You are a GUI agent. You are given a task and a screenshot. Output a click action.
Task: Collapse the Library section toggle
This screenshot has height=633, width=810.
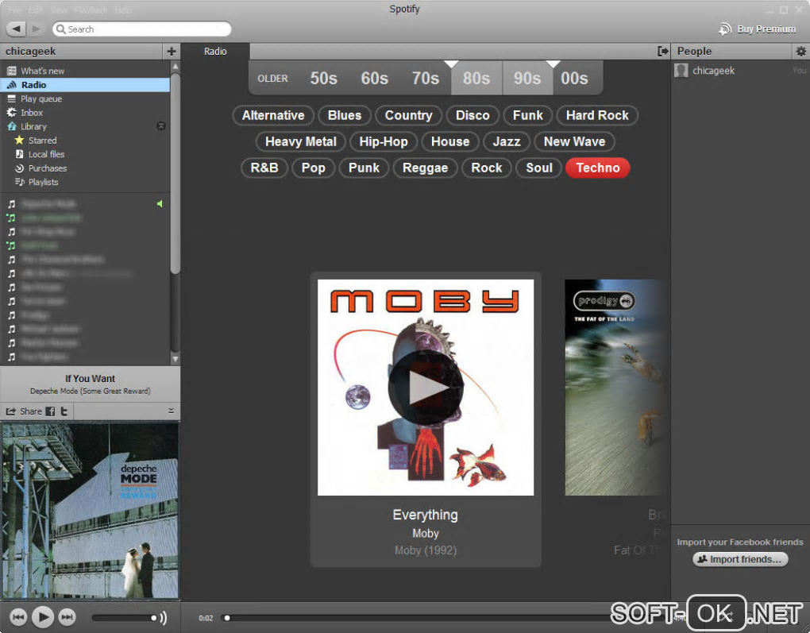point(161,126)
